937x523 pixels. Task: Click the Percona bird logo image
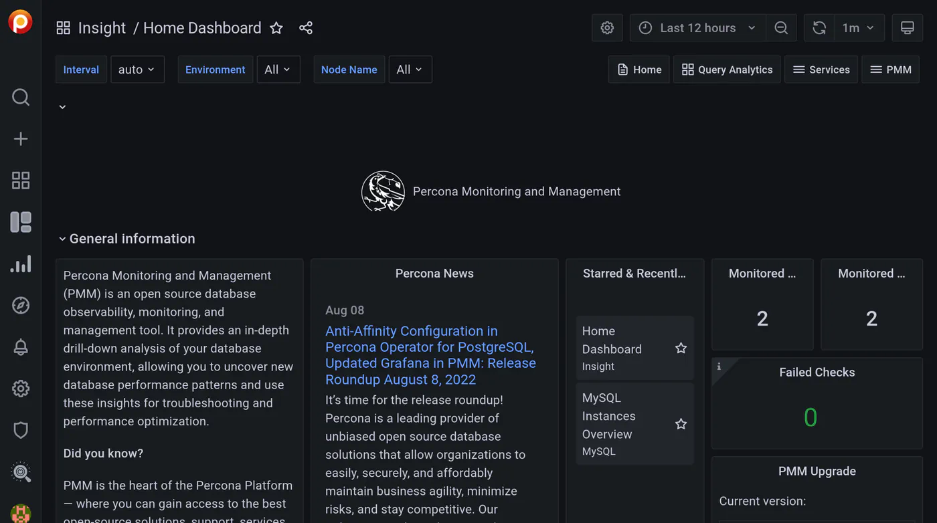coord(384,191)
